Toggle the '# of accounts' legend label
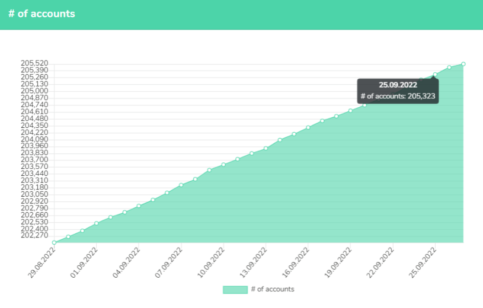483x308 pixels. pos(273,290)
